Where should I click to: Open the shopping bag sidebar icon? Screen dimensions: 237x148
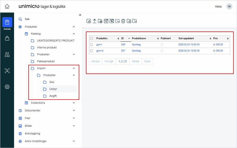[x=7, y=38]
